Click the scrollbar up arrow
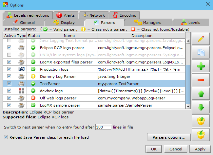Image resolution: width=213 pixels, height=155 pixels. [x=188, y=41]
